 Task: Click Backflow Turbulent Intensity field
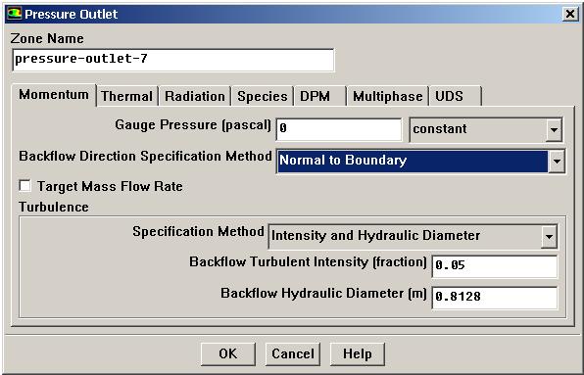pos(495,265)
